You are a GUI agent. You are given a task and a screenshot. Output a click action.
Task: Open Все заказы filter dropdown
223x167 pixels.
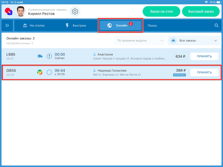pyautogui.click(x=194, y=41)
